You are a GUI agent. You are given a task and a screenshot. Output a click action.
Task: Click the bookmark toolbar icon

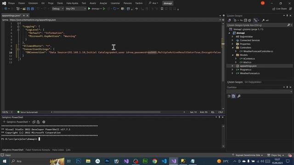(162, 9)
